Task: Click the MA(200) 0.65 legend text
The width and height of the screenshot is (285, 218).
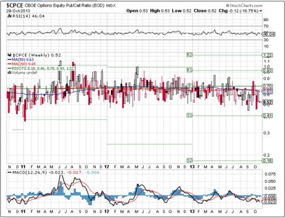Action: point(24,64)
